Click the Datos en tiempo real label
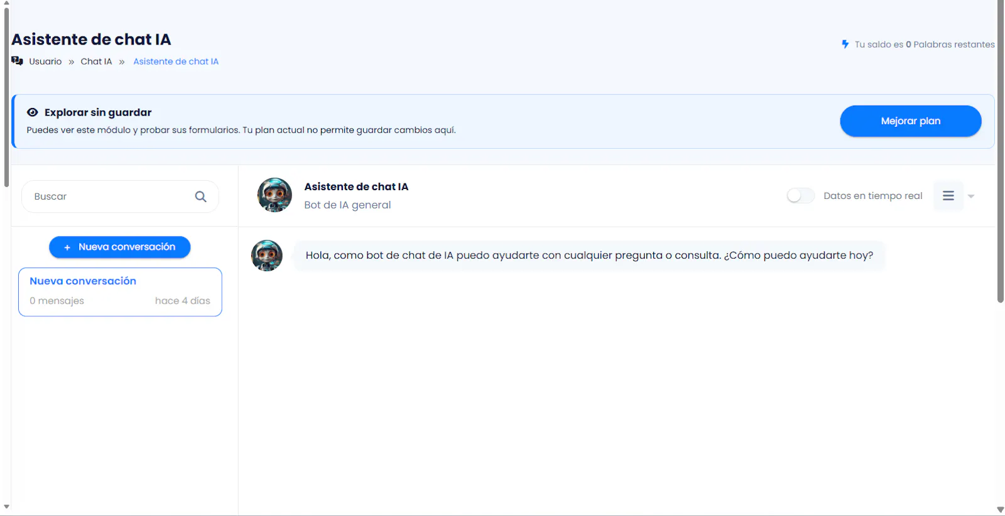This screenshot has height=516, width=1005. (873, 196)
